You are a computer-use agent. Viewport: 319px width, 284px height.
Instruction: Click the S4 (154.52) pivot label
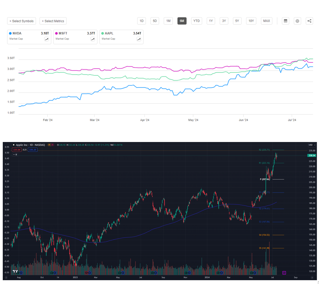point(264,235)
